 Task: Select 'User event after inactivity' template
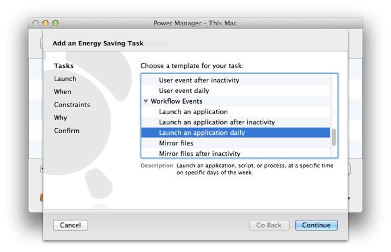click(x=236, y=80)
